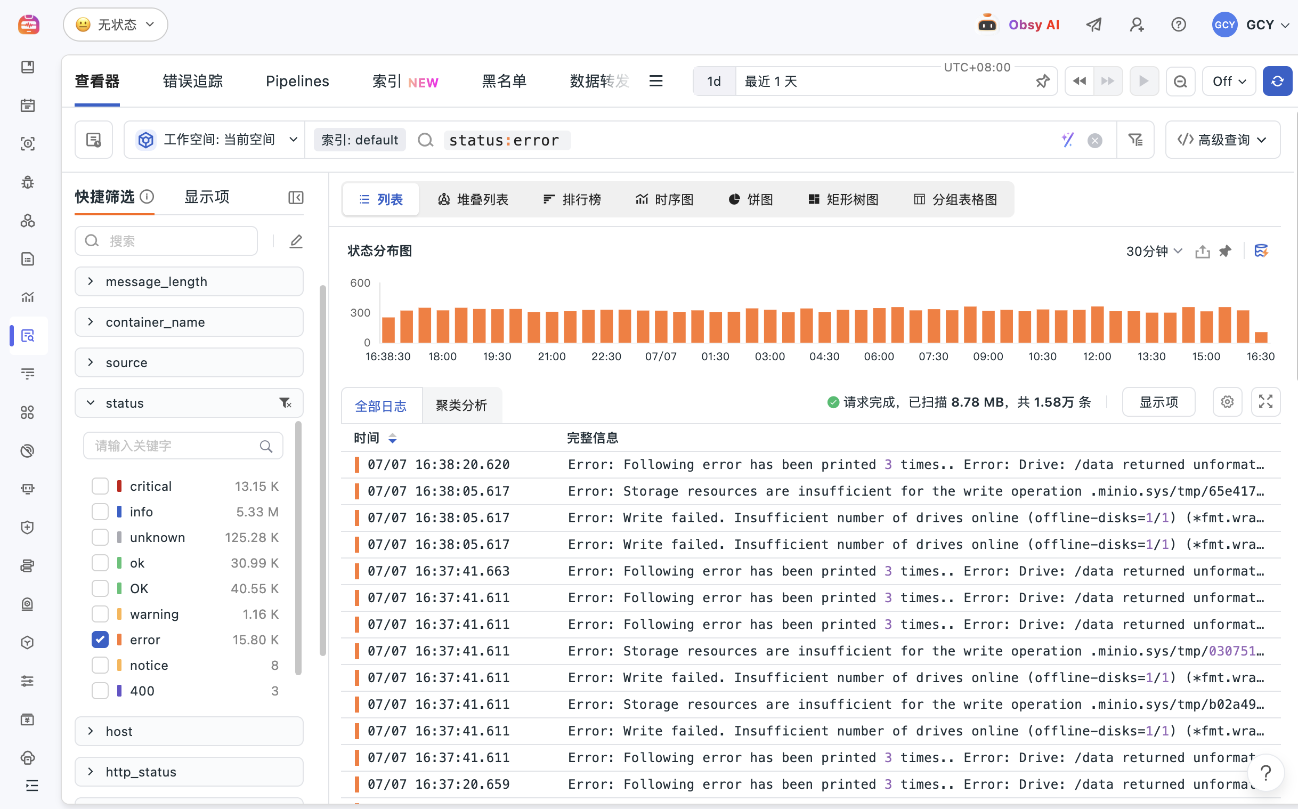
Task: Open the 高级查询 dropdown
Action: 1222,140
